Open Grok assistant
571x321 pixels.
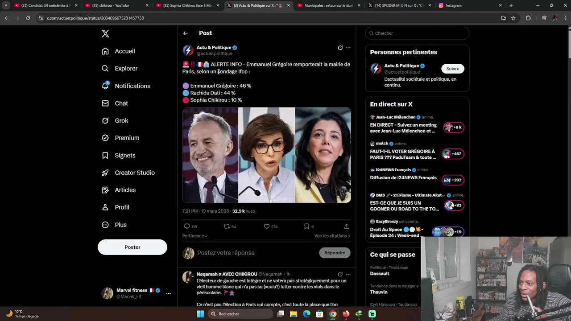pyautogui.click(x=115, y=121)
